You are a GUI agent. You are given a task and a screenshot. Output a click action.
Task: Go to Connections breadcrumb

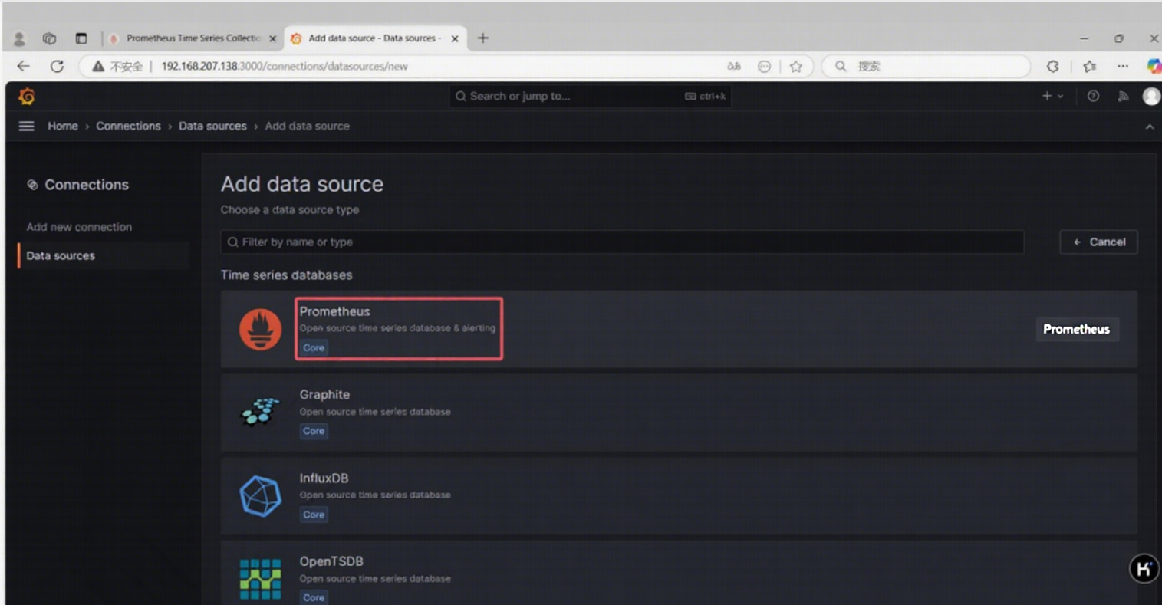pos(128,126)
